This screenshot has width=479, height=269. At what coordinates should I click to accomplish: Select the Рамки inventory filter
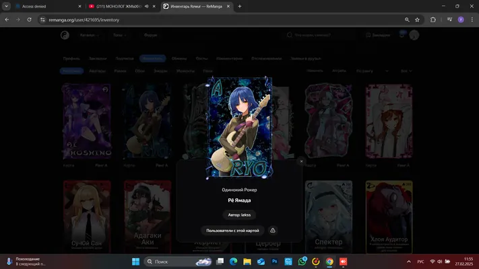120,71
